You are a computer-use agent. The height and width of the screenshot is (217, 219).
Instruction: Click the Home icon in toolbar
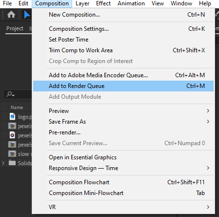point(11,15)
